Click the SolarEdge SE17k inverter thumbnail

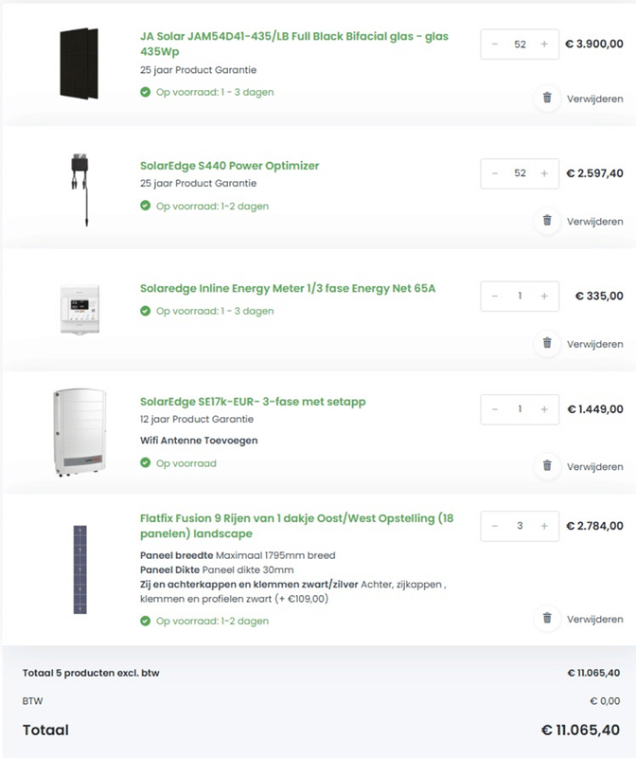[79, 432]
